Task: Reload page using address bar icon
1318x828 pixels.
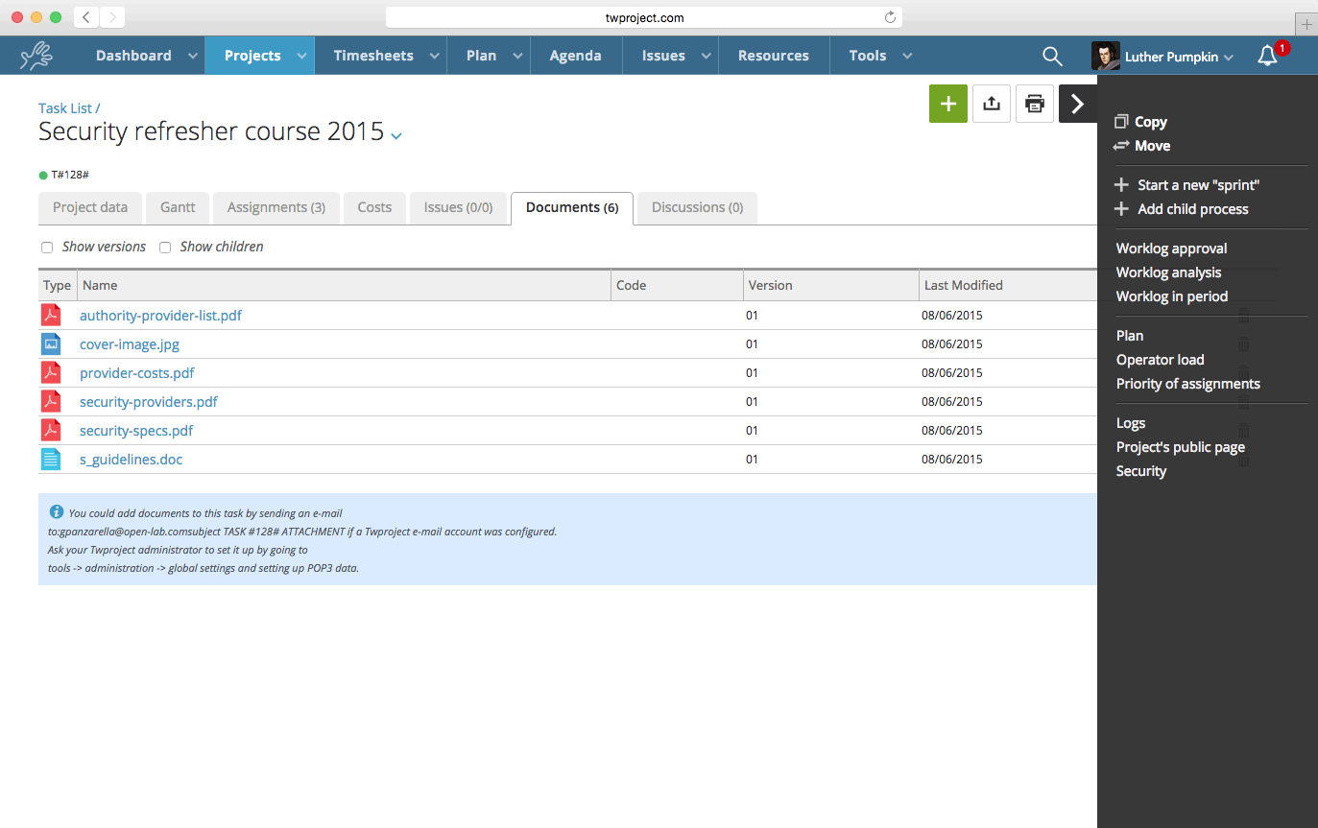Action: [x=890, y=17]
